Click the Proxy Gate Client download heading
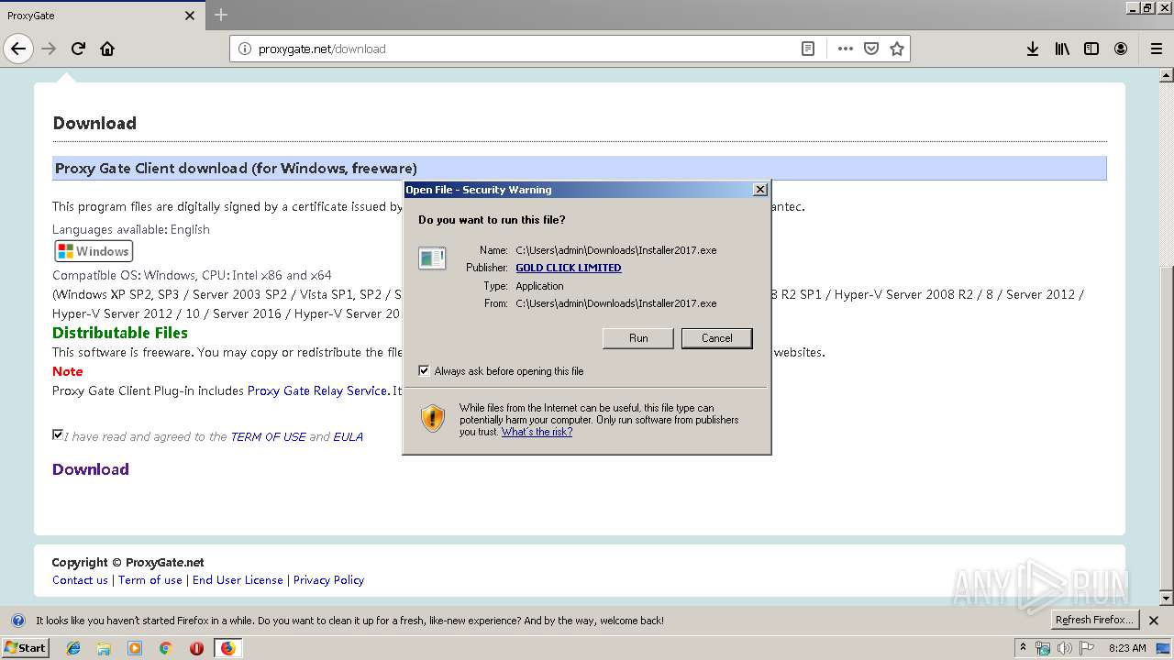 (236, 169)
